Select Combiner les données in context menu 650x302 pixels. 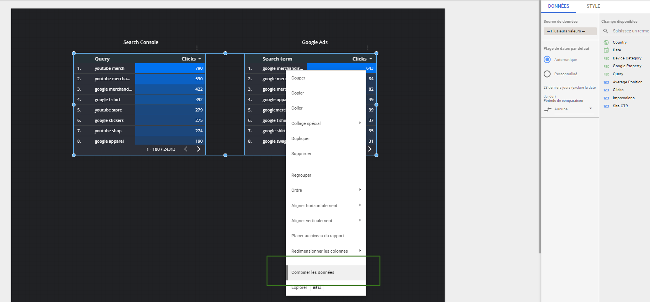point(326,272)
